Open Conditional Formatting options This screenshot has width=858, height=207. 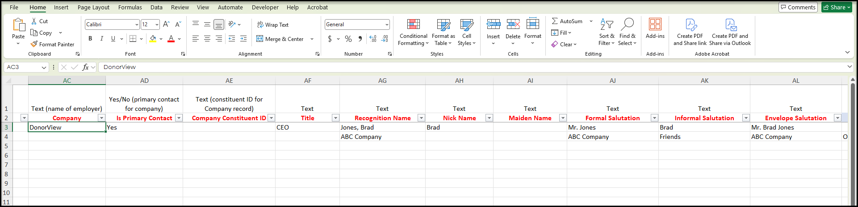[413, 32]
